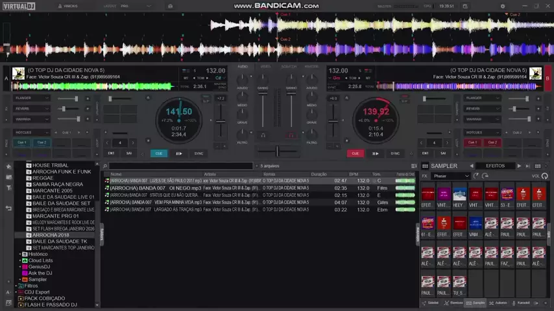The height and width of the screenshot is (311, 554).
Task: Click the crossfader slider in mixer
Action: click(277, 151)
